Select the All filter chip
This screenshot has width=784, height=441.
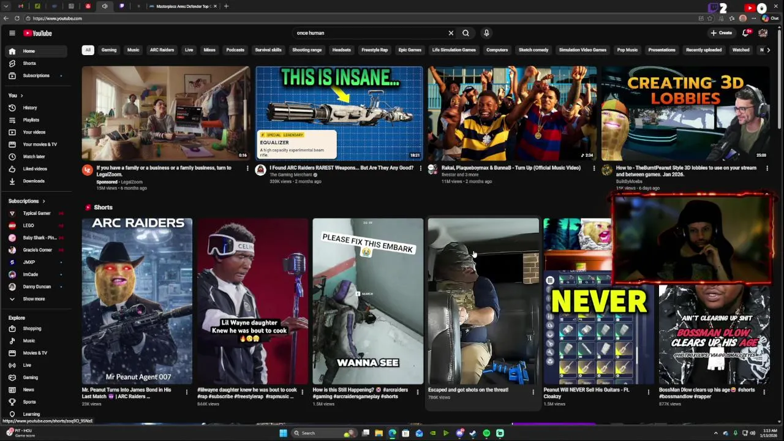pos(88,50)
